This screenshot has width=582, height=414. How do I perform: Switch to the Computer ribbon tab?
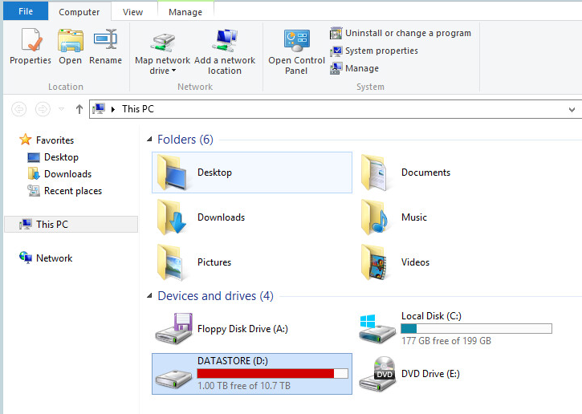[79, 12]
